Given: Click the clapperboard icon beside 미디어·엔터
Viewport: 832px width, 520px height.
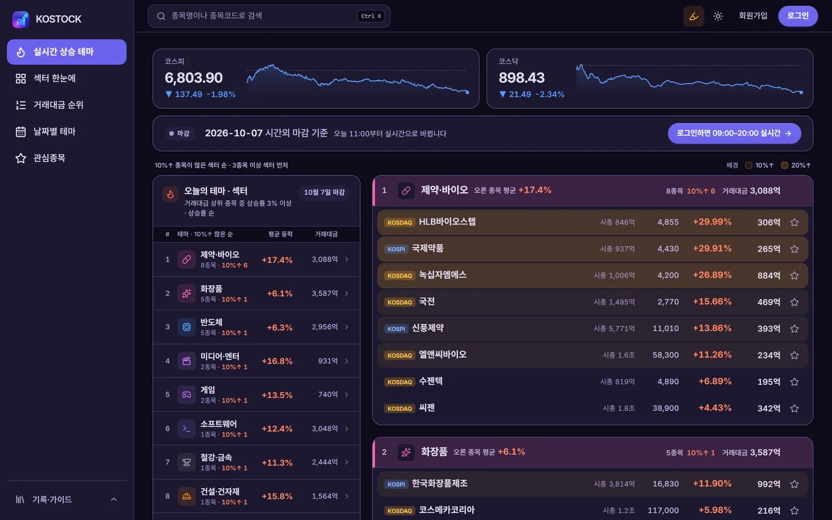Looking at the screenshot, I should [x=186, y=361].
